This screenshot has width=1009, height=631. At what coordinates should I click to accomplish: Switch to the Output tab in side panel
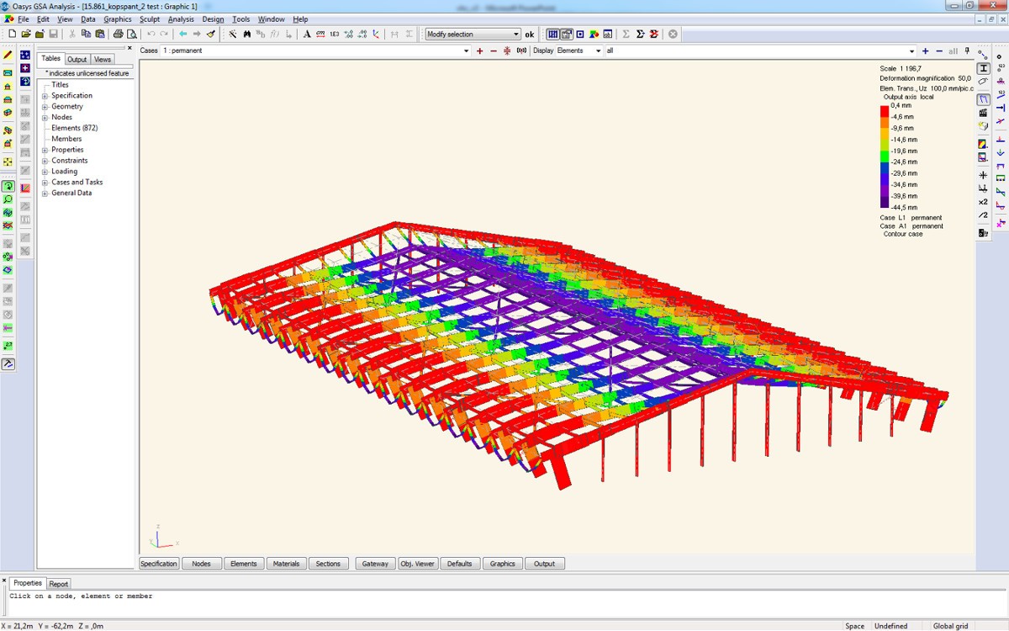click(77, 60)
